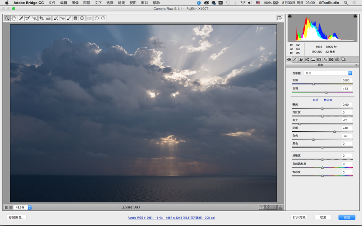
Task: Select the Radial Filter tool
Action: [x=82, y=18]
